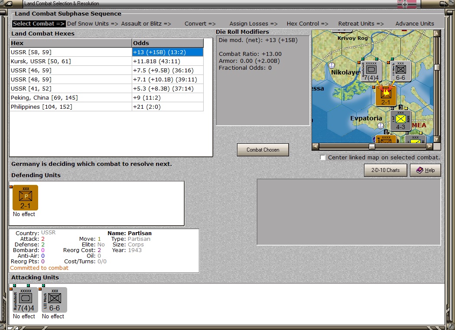Image resolution: width=455 pixels, height=330 pixels.
Task: Select LII Mech 6-6 attacking unit counter
Action: click(54, 300)
